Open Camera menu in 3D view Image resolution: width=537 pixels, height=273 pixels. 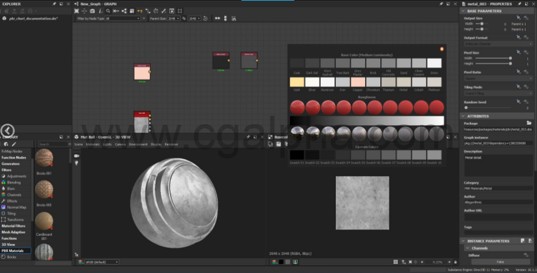(120, 144)
